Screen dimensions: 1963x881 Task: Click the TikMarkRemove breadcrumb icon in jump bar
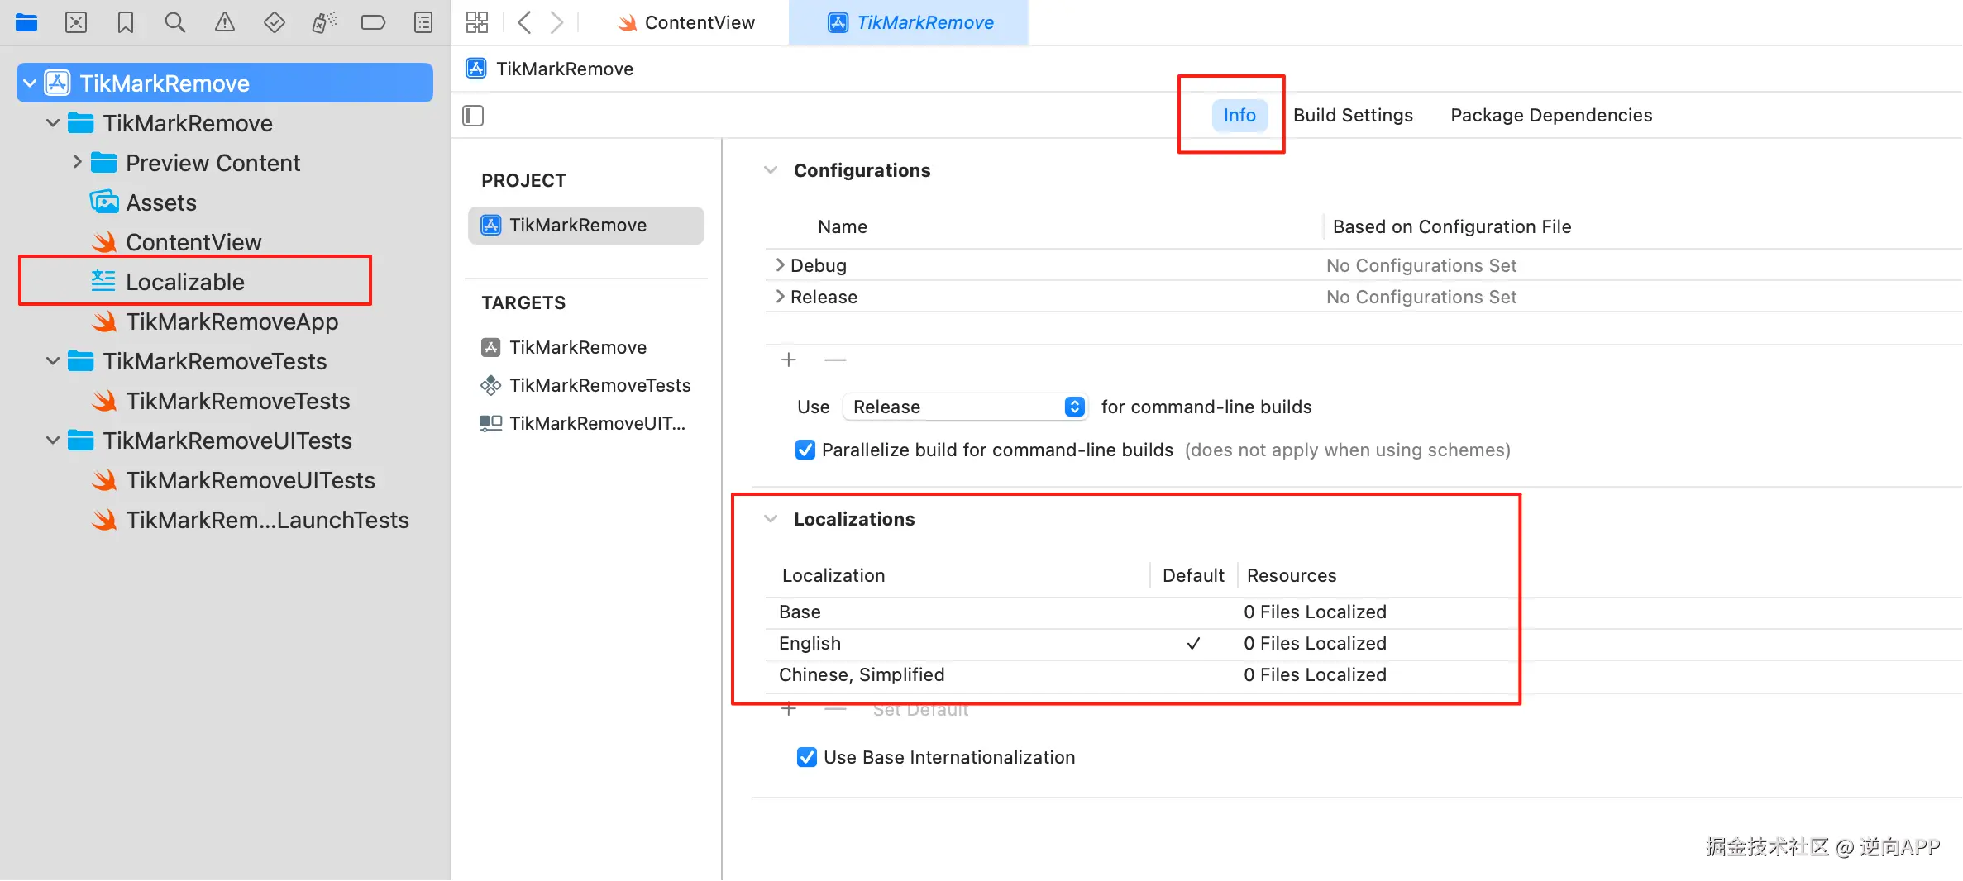coord(476,69)
